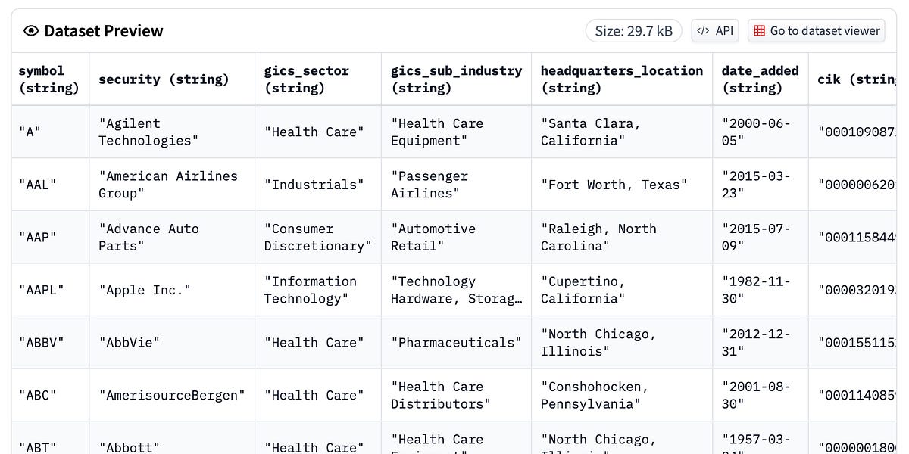The height and width of the screenshot is (454, 909).
Task: Click the American Airlines Group cell
Action: 168,184
